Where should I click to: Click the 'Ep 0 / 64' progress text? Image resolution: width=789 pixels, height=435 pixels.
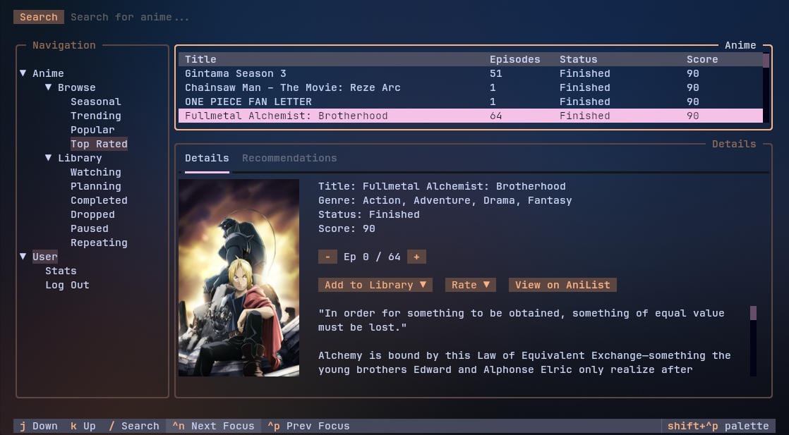pyautogui.click(x=372, y=257)
